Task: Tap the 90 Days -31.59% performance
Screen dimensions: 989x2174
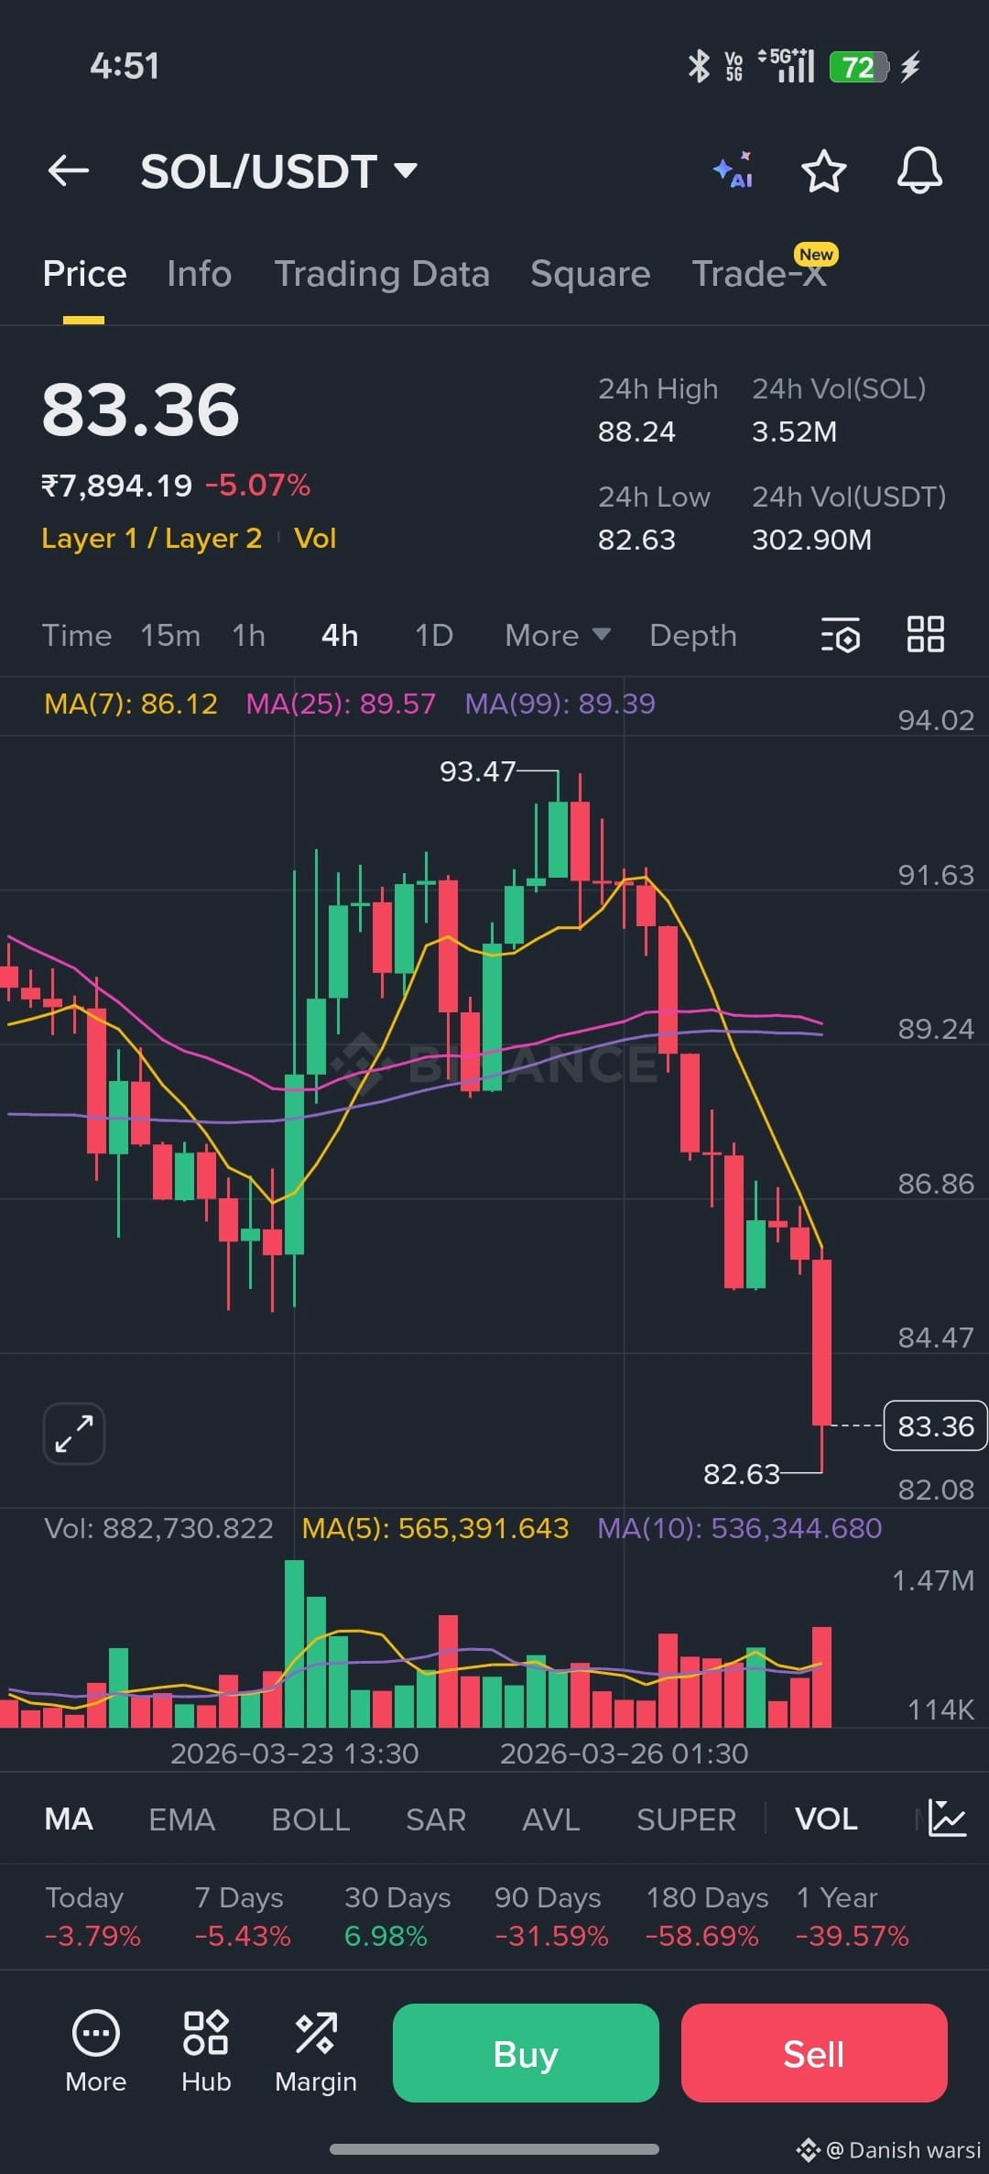Action: [x=551, y=1917]
